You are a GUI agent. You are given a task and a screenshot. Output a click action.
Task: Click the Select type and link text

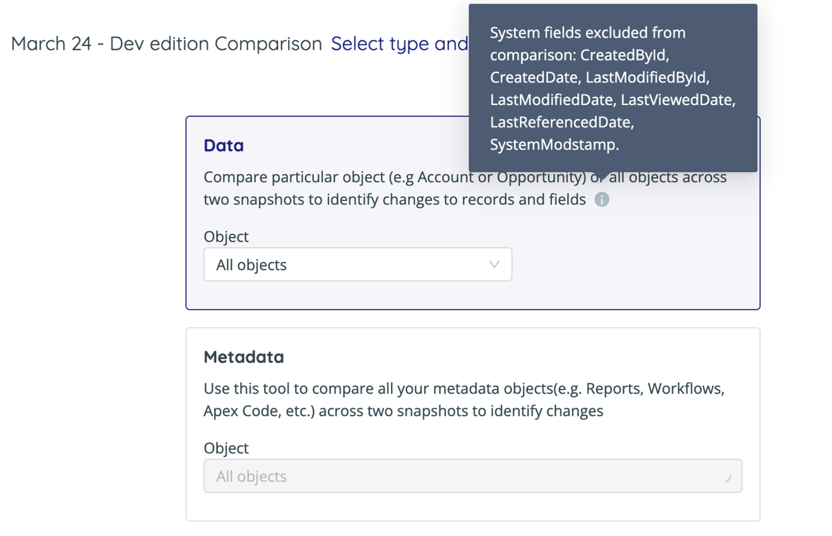pos(400,44)
